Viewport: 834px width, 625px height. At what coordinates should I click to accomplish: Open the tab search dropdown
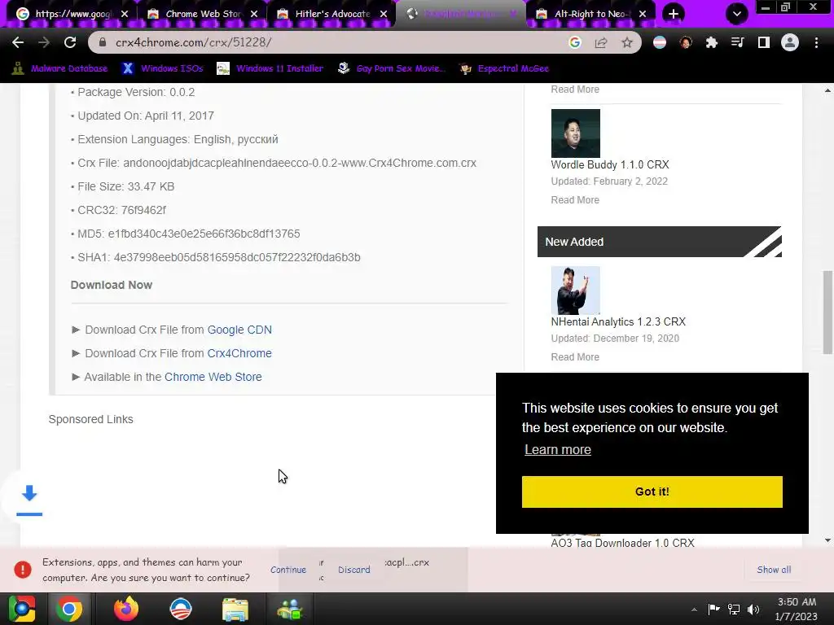[736, 14]
